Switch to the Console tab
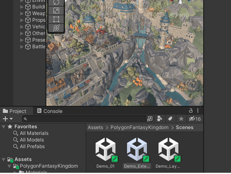 coord(50,111)
